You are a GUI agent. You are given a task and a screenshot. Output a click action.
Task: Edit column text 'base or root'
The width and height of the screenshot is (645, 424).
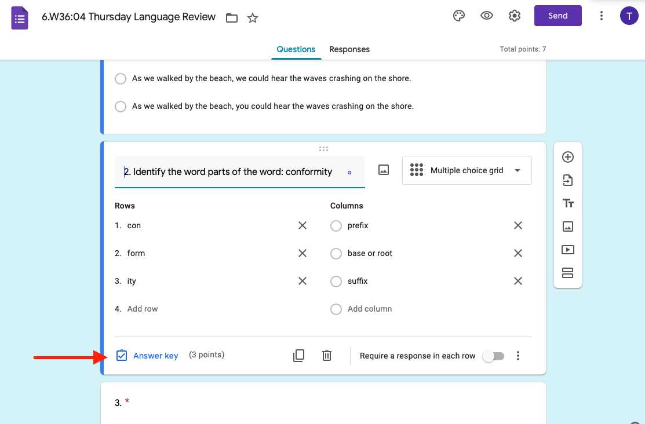[x=370, y=253]
